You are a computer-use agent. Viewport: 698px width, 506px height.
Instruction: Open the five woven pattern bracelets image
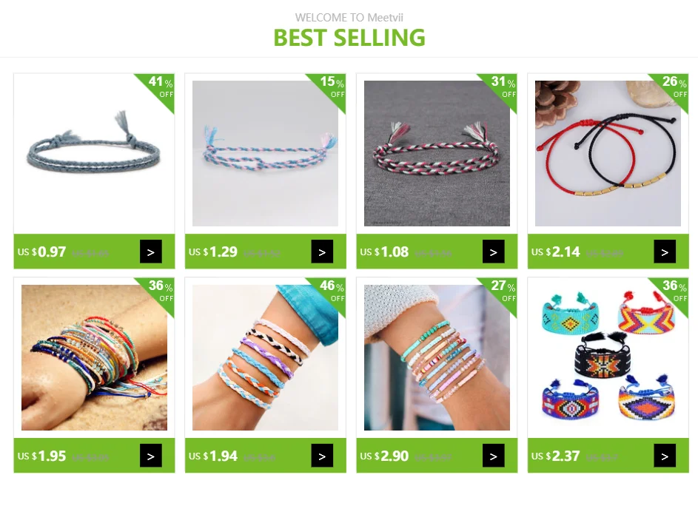tap(608, 357)
